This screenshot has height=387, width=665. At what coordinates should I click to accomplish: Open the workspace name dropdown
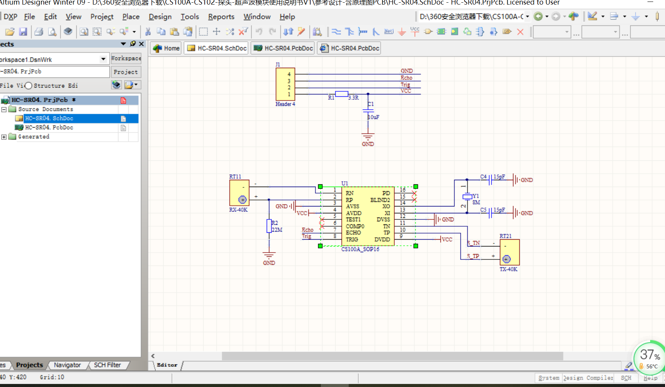click(103, 59)
